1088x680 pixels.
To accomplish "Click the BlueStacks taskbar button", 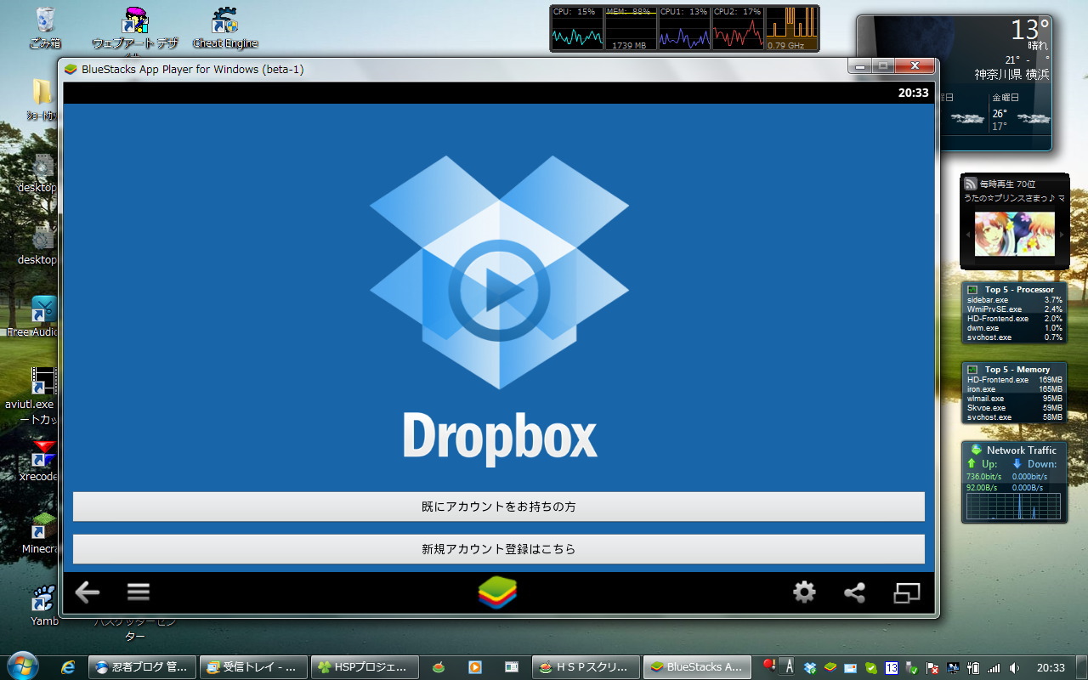I will click(697, 667).
